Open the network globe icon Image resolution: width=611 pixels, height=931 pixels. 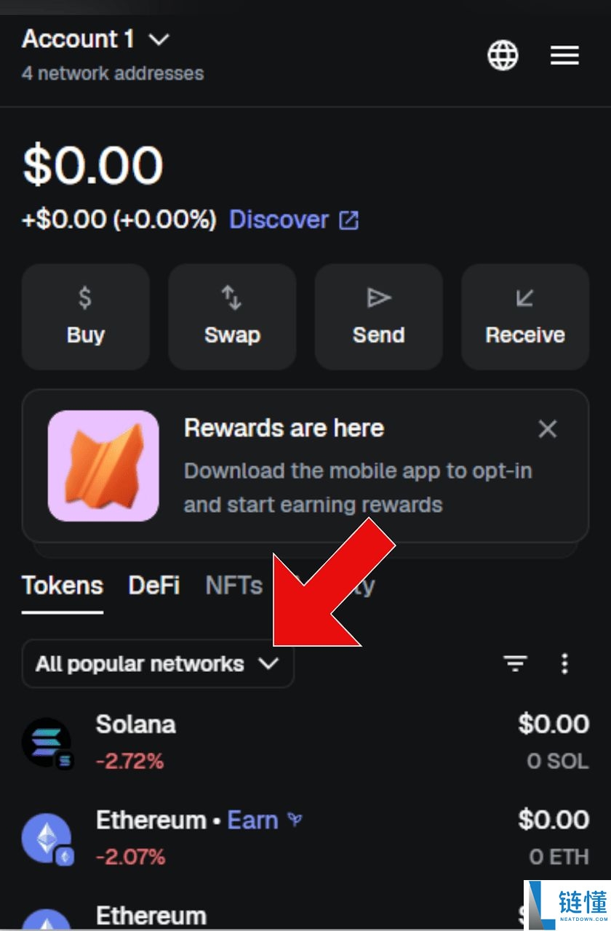click(x=502, y=55)
